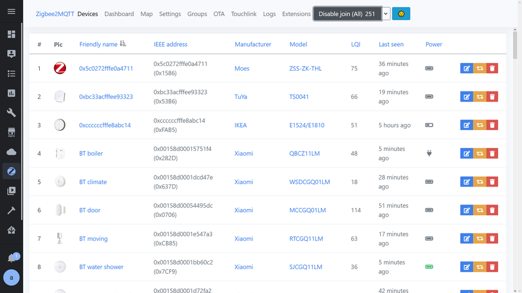522x293 pixels.
Task: Click the blue theme toggle button
Action: pos(401,14)
